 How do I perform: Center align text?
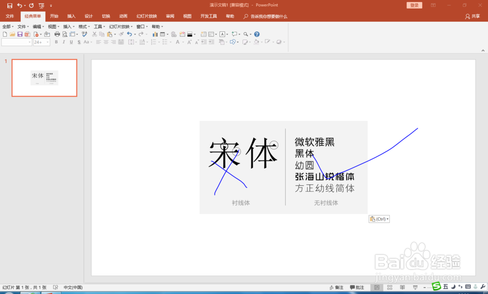click(106, 42)
